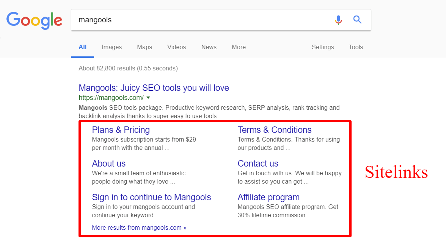Open the Videos tab

coord(177,47)
